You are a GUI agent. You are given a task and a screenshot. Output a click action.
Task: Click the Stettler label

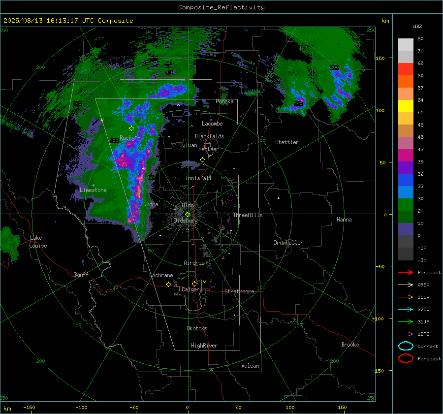click(287, 142)
